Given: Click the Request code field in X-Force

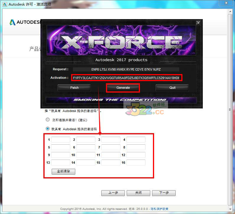Looking at the screenshot, I should click(x=126, y=69).
